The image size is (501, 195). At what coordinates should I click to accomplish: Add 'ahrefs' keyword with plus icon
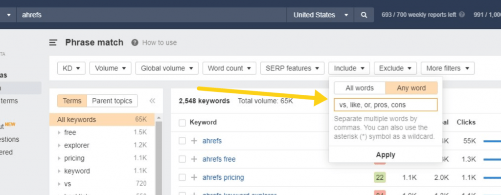coord(194,141)
